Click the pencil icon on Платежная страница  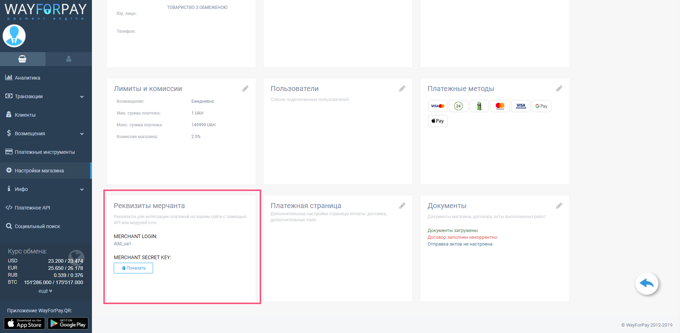(402, 206)
